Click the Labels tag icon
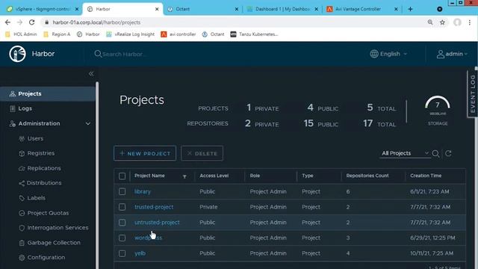The image size is (478, 269). [x=22, y=198]
